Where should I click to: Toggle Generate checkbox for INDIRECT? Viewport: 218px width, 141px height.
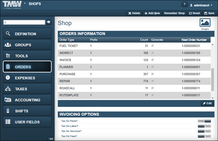pos(153,53)
